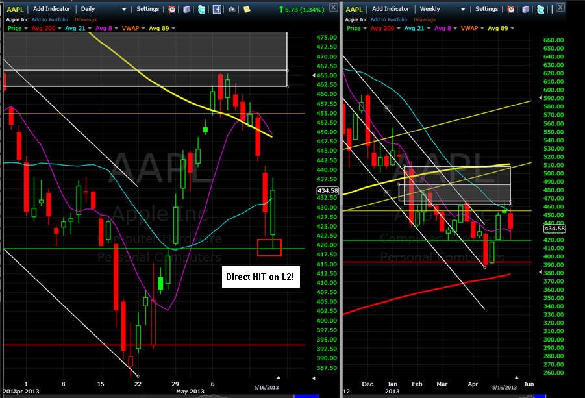585x398 pixels.
Task: Click the left arrow marker near 380.00 on Weekly axis
Action: (x=540, y=273)
